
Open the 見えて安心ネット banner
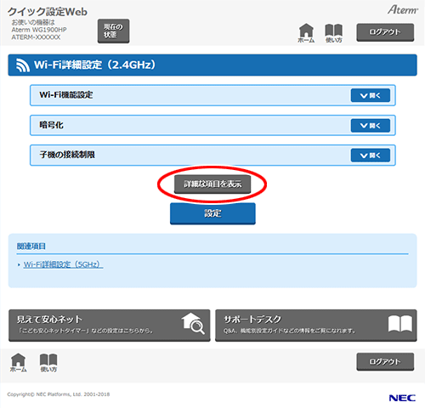(x=110, y=326)
